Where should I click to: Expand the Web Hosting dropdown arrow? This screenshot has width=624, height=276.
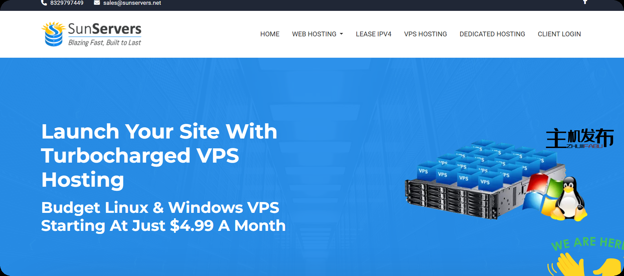tap(341, 34)
